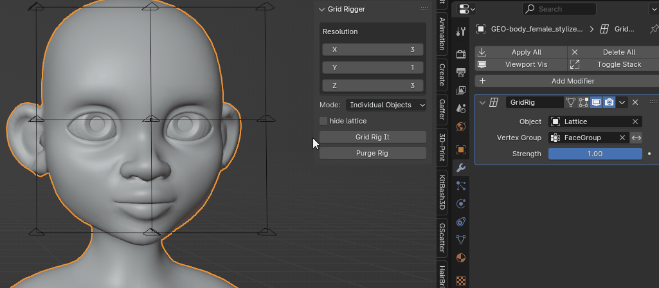Toggle invert vertex group arrows button
Viewport: 659px width, 288px height.
click(x=636, y=138)
